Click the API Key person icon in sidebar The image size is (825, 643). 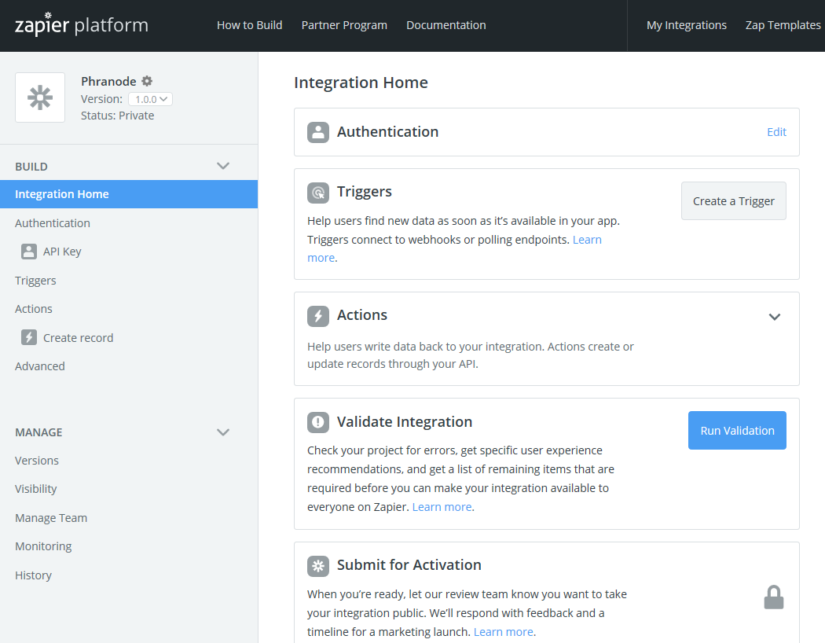29,252
